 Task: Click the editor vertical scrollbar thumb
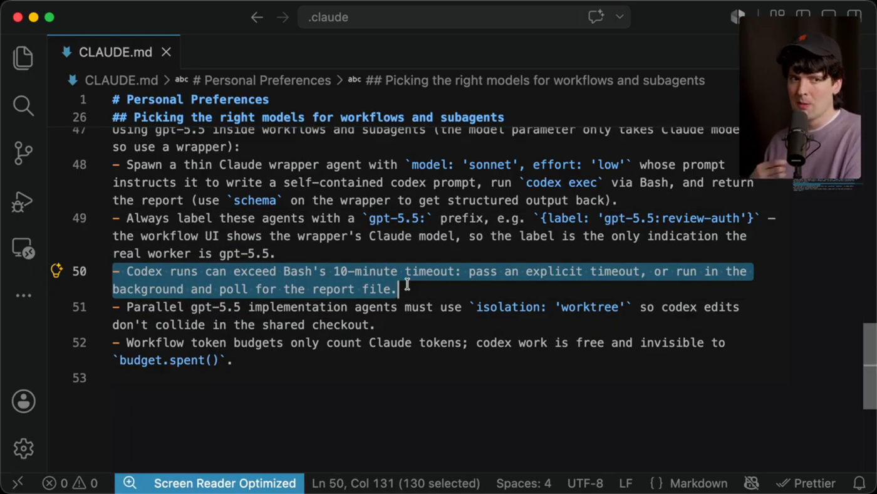[870, 367]
